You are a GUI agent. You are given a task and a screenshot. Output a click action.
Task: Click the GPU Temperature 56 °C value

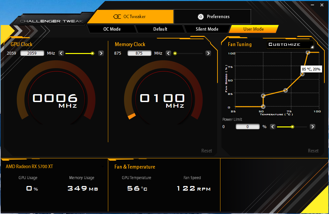point(137,188)
